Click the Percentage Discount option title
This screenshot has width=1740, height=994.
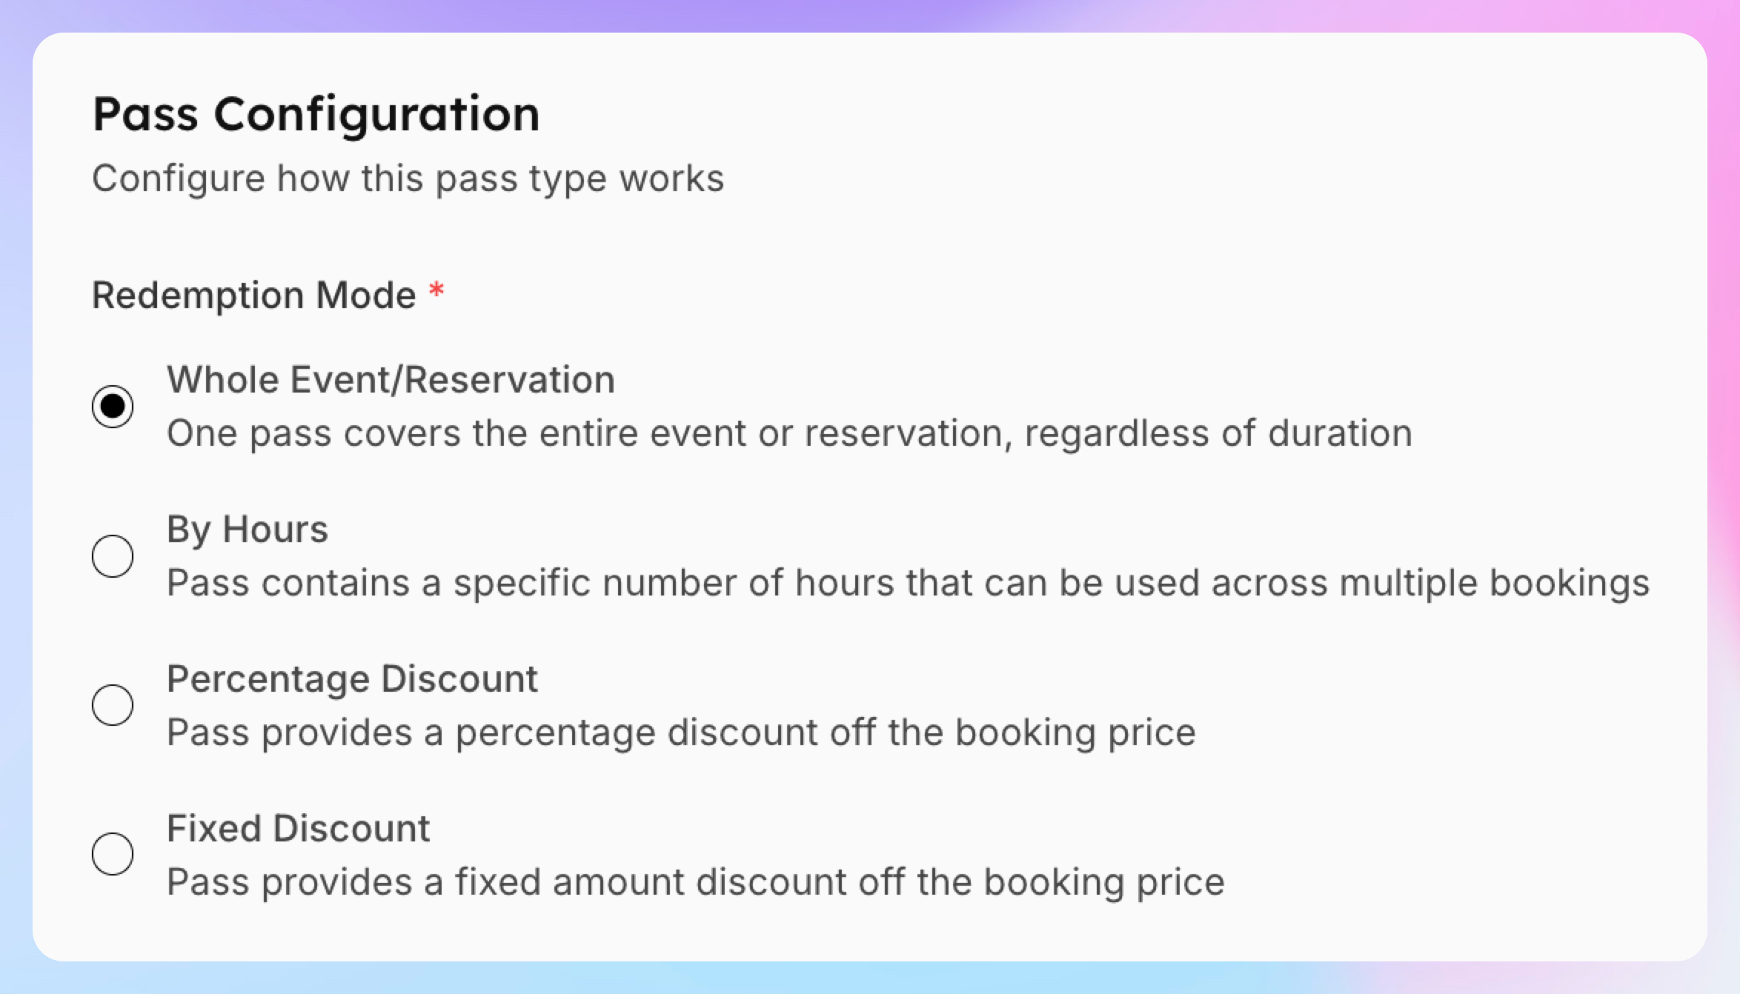click(x=352, y=679)
